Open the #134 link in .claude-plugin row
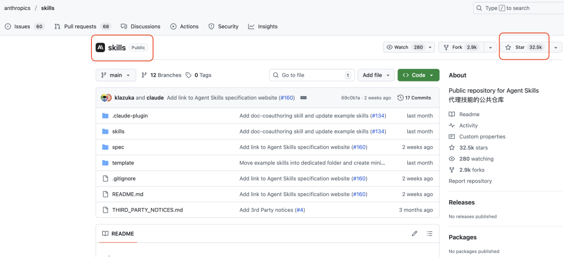 click(378, 116)
